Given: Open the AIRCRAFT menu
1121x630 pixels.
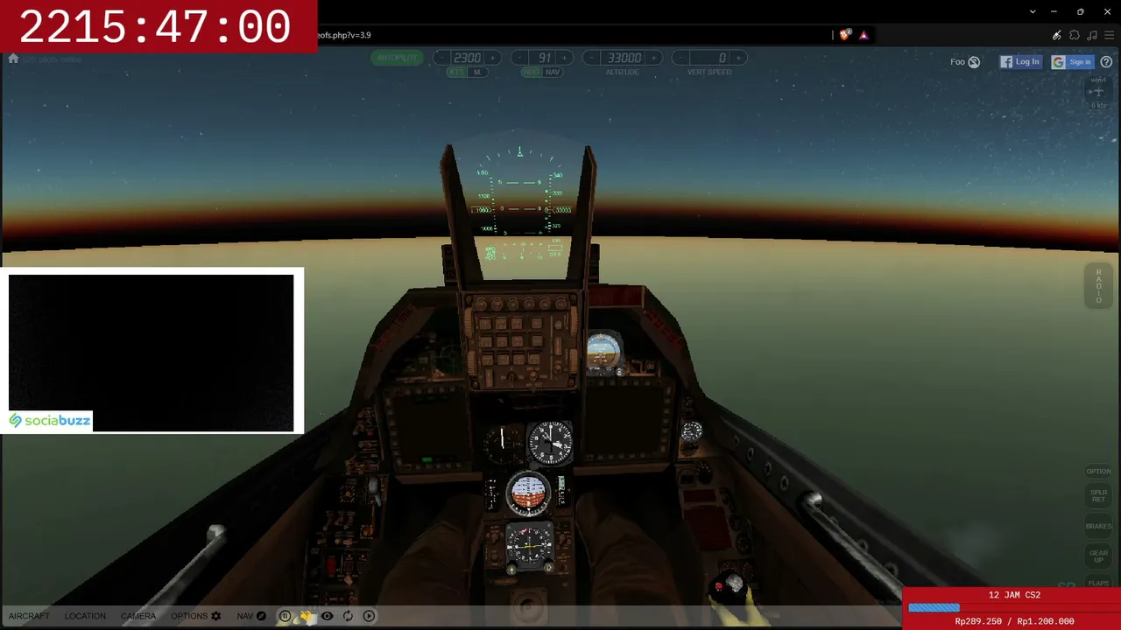Looking at the screenshot, I should (x=29, y=616).
